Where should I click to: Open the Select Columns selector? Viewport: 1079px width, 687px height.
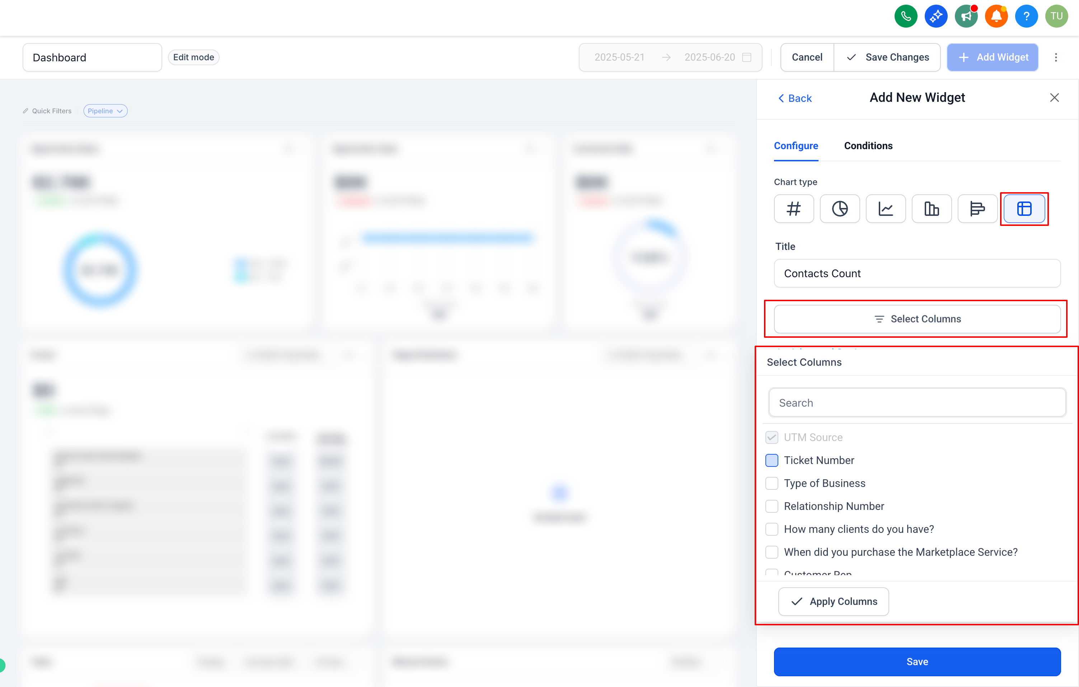917,318
